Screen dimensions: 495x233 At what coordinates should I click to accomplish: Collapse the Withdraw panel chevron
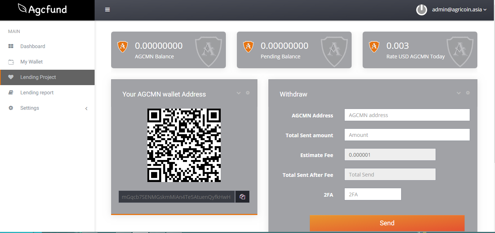[x=459, y=93]
